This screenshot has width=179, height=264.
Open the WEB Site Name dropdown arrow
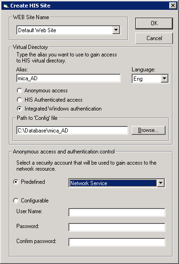(x=116, y=30)
